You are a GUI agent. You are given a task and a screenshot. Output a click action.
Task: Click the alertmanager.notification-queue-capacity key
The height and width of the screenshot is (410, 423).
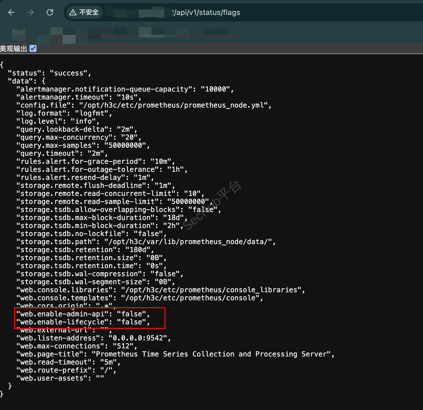coord(104,89)
